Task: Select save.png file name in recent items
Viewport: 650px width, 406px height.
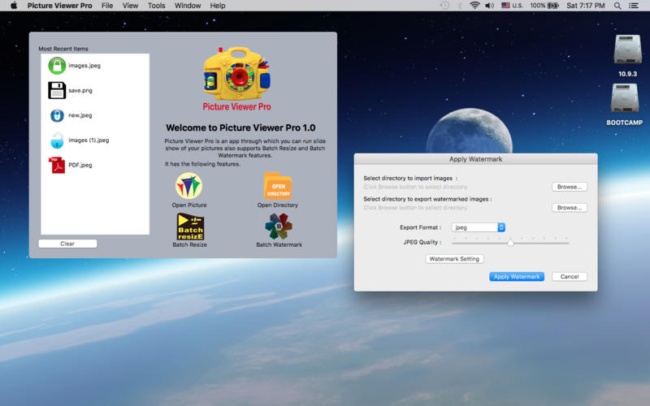Action: point(80,90)
